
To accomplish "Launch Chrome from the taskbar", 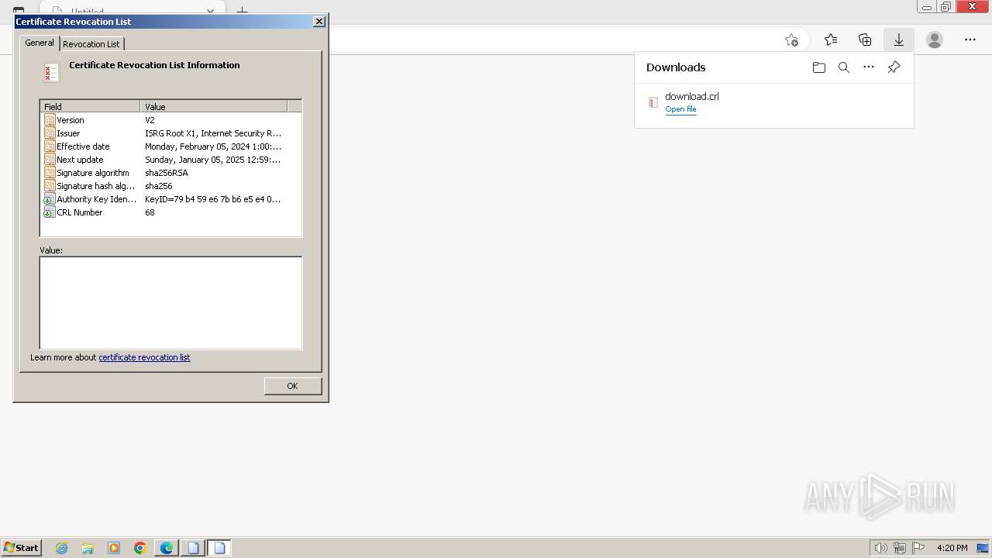I will coord(140,548).
